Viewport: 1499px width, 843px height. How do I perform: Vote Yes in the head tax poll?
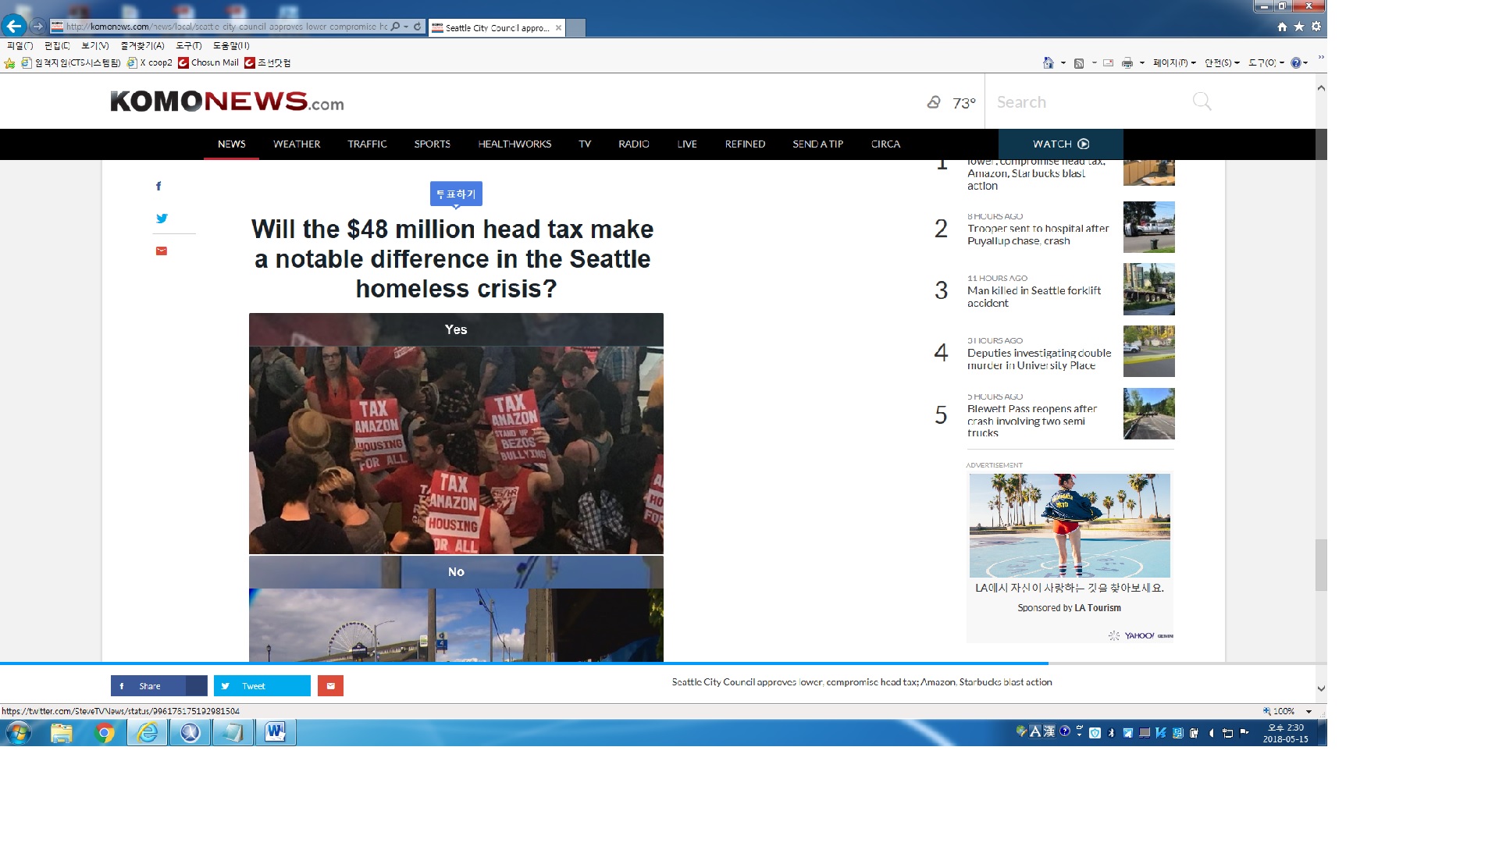tap(456, 329)
